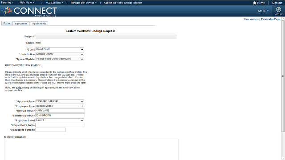Screen dimensions: 285x160
Task: Click Custom Workflow Change Request breadcrumb
Action: pyautogui.click(x=123, y=3)
